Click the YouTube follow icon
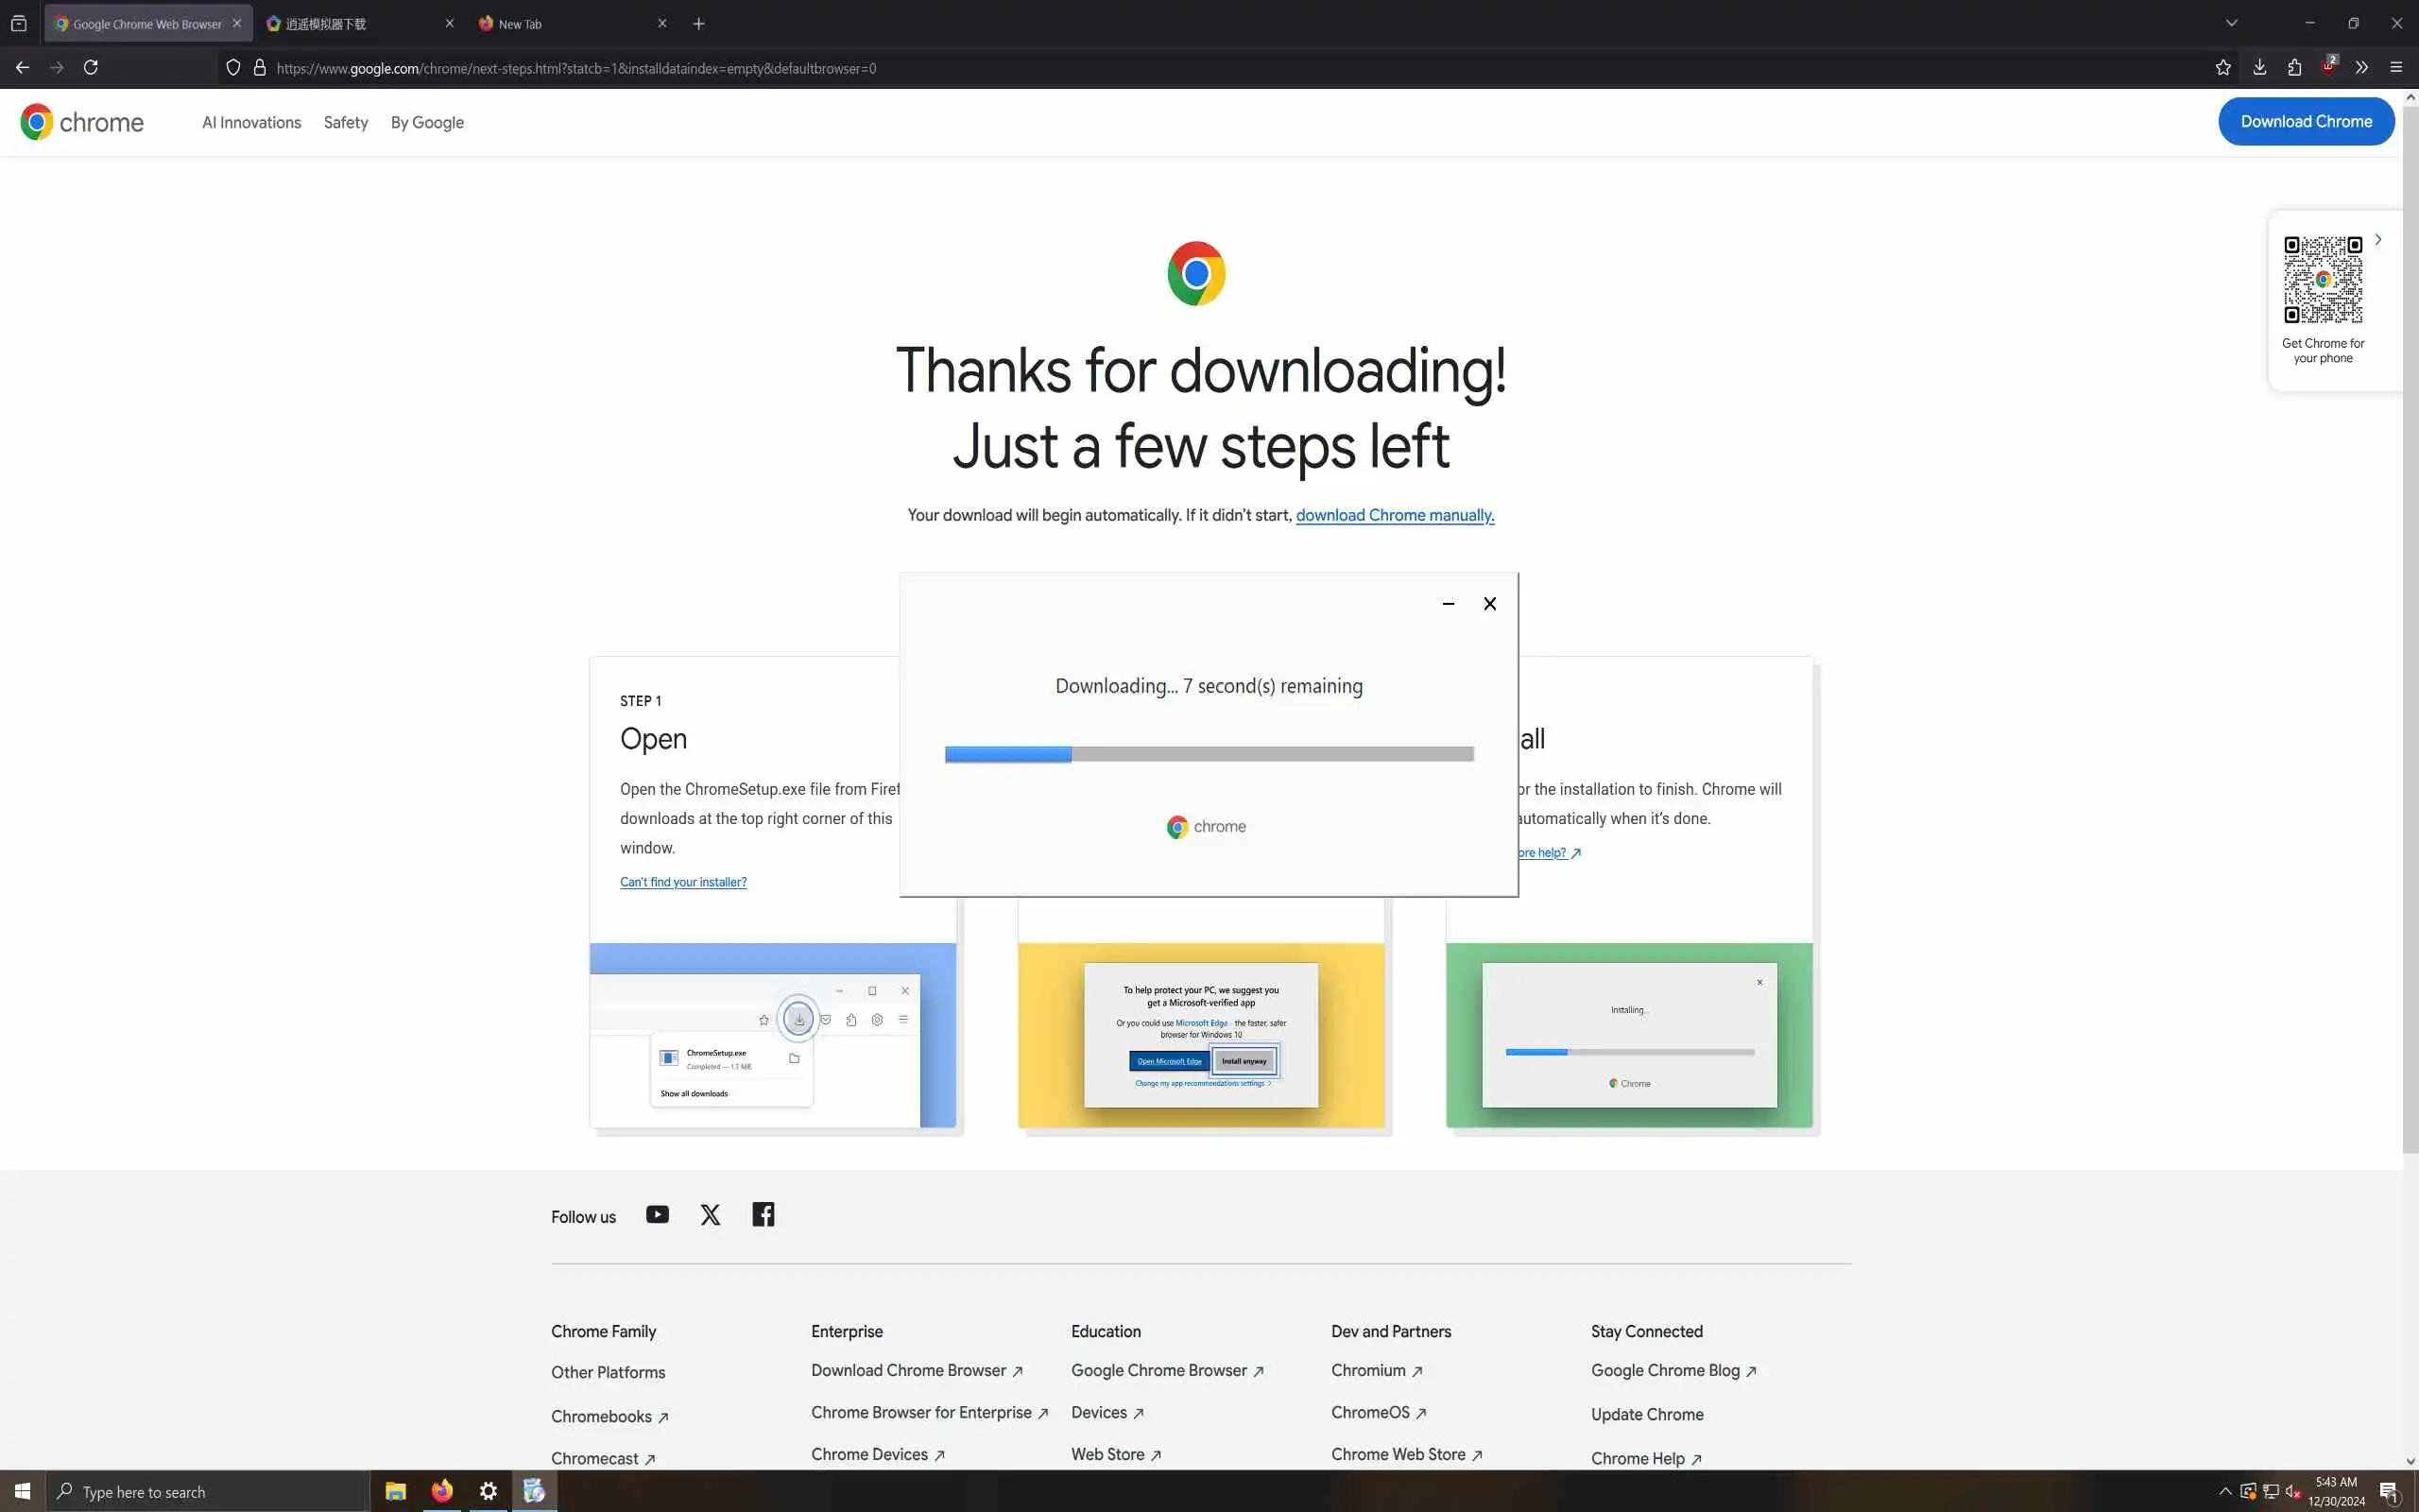This screenshot has height=1512, width=2419. [x=657, y=1215]
